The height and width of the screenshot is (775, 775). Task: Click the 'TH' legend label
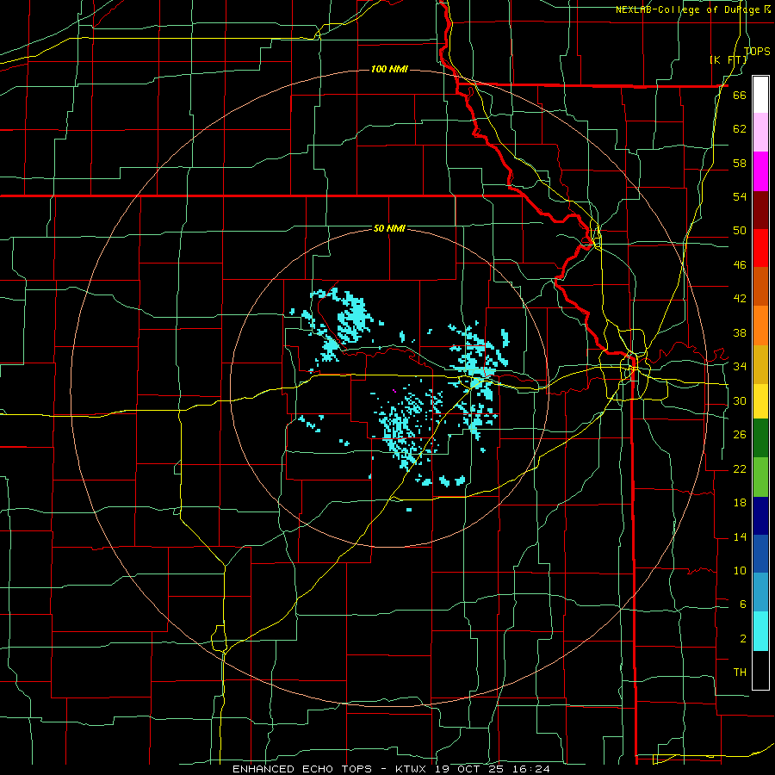pos(740,673)
